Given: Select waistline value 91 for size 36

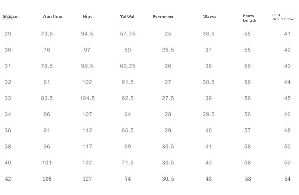Looking at the screenshot, I should click(47, 130).
